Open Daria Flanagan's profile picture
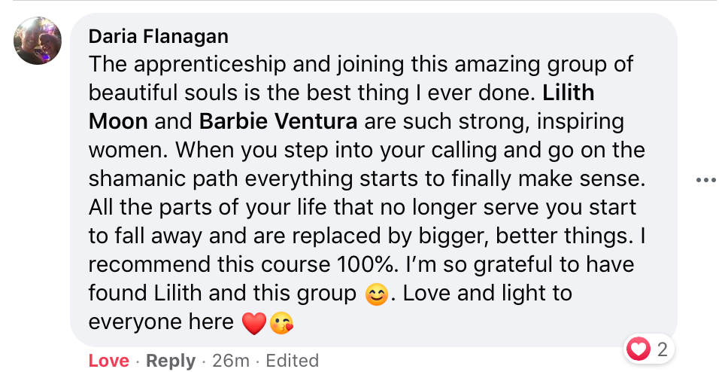This screenshot has width=719, height=372. tap(38, 40)
